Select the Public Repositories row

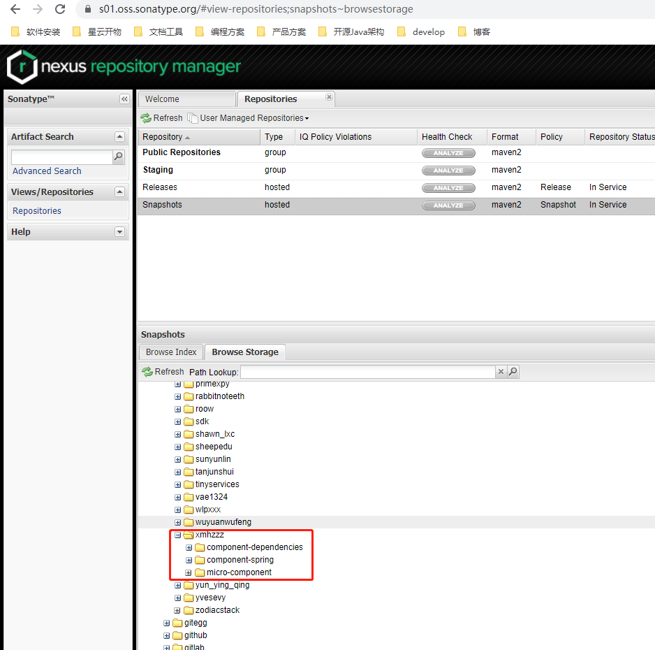point(396,152)
